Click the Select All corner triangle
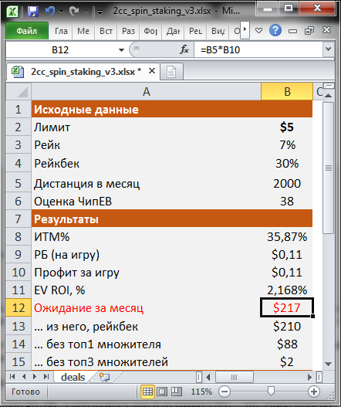The image size is (341, 407). click(x=19, y=91)
